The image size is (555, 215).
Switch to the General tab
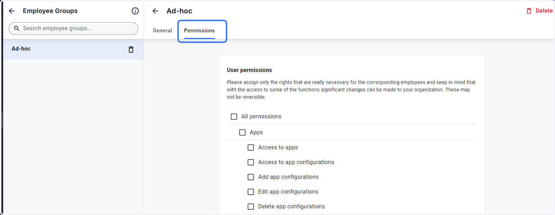tap(162, 31)
